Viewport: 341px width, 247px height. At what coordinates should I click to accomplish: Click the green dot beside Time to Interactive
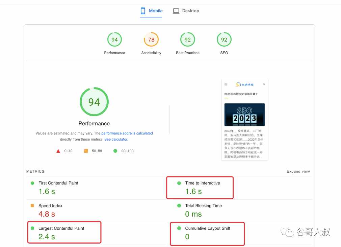coord(179,183)
